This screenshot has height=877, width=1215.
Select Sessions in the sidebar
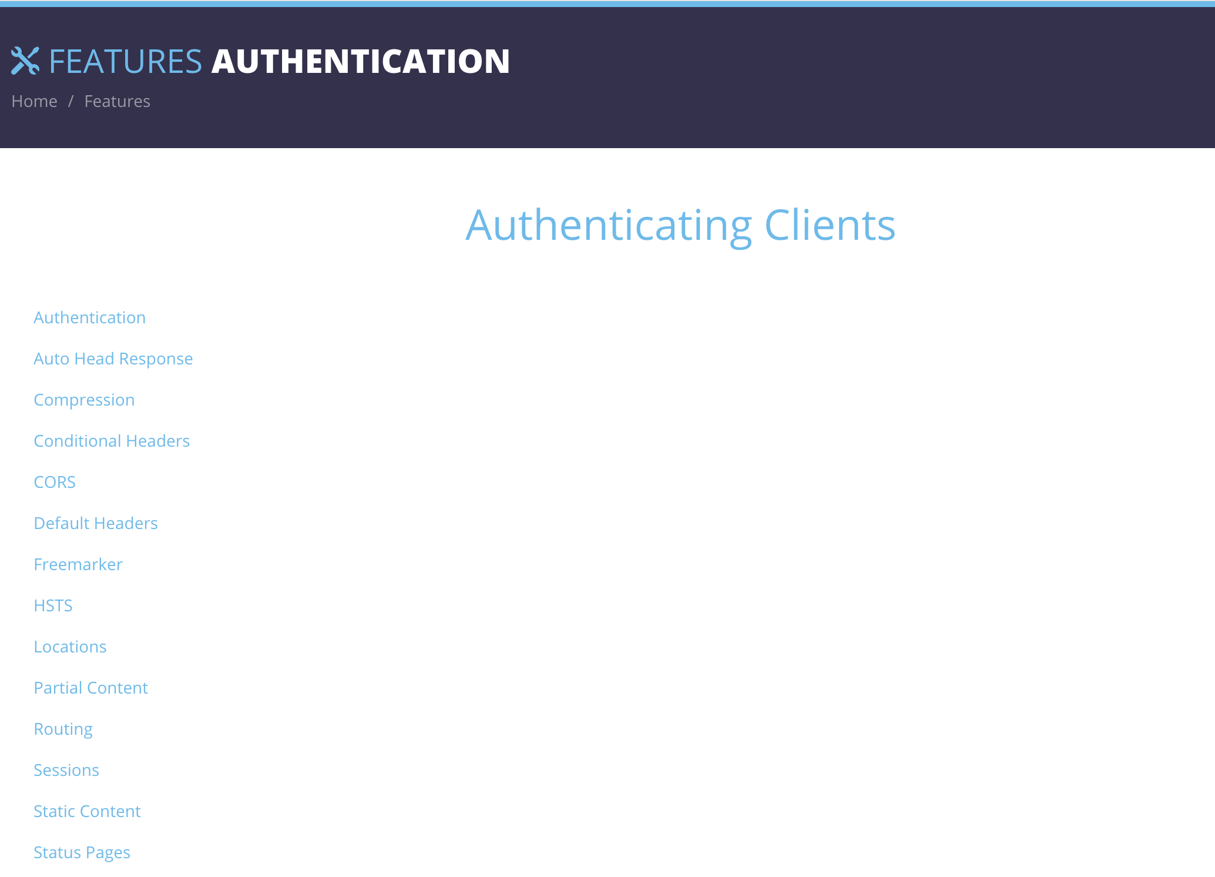pos(66,769)
